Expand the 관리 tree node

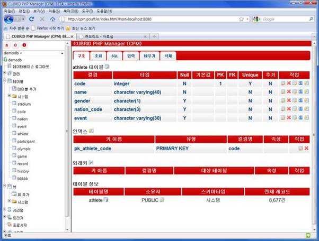click(5, 72)
